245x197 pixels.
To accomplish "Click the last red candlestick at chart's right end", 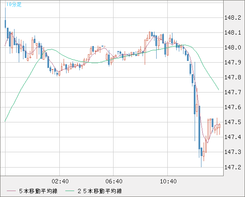I will coord(219,126).
